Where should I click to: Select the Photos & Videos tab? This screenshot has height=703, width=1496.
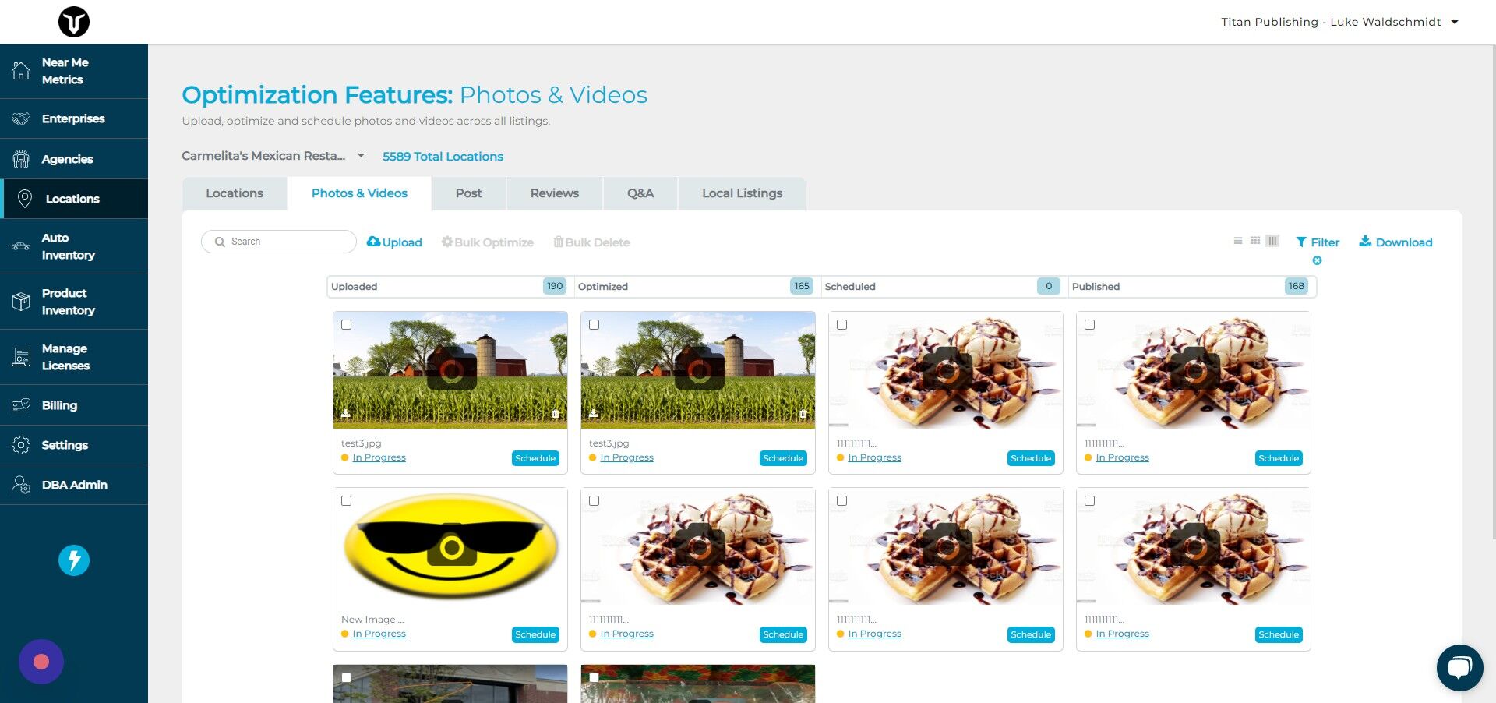click(359, 193)
